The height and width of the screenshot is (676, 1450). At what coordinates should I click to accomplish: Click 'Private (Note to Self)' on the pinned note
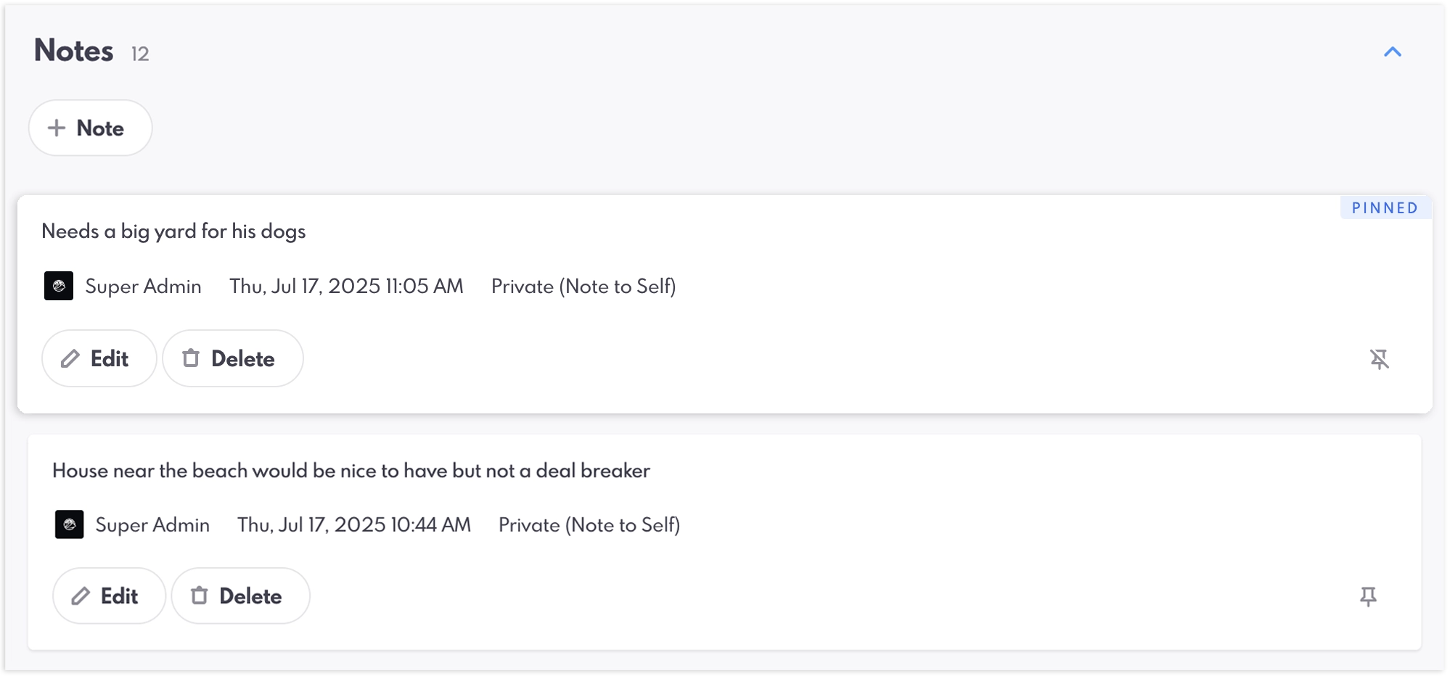583,287
